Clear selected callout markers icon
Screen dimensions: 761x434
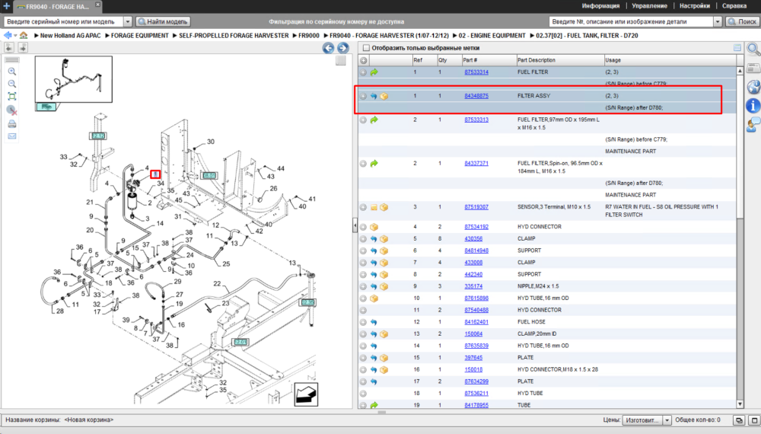[12, 110]
